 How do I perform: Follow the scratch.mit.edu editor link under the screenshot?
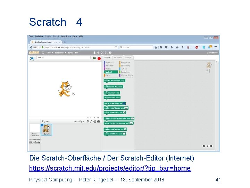click(x=110, y=168)
